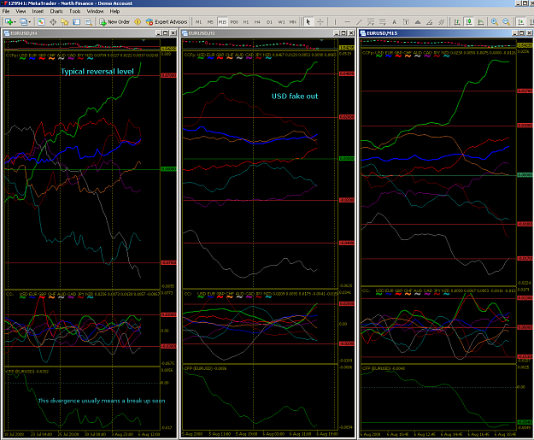
Task: Select the Arrows drawing tool
Action: tap(418, 22)
